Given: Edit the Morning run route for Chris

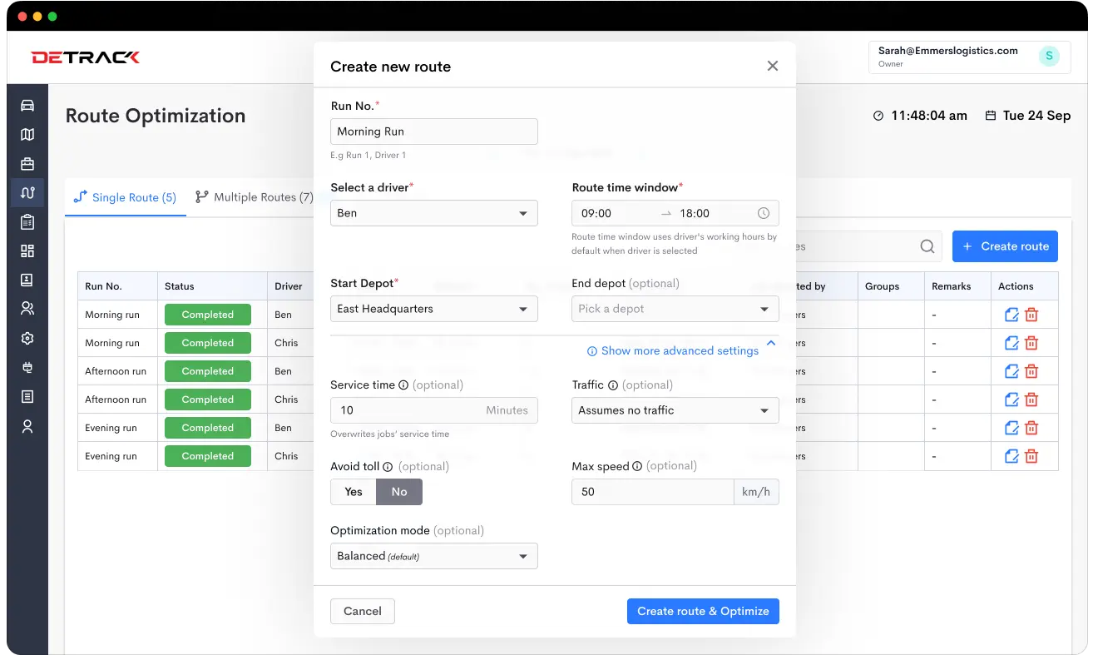Looking at the screenshot, I should click(x=1011, y=343).
